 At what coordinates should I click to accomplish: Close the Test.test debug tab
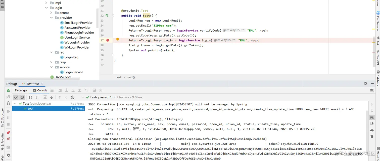42,84
